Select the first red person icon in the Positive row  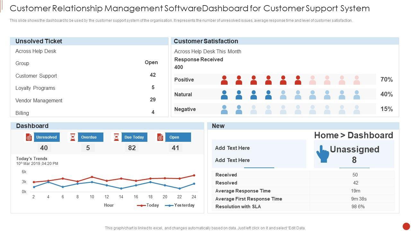(x=224, y=80)
